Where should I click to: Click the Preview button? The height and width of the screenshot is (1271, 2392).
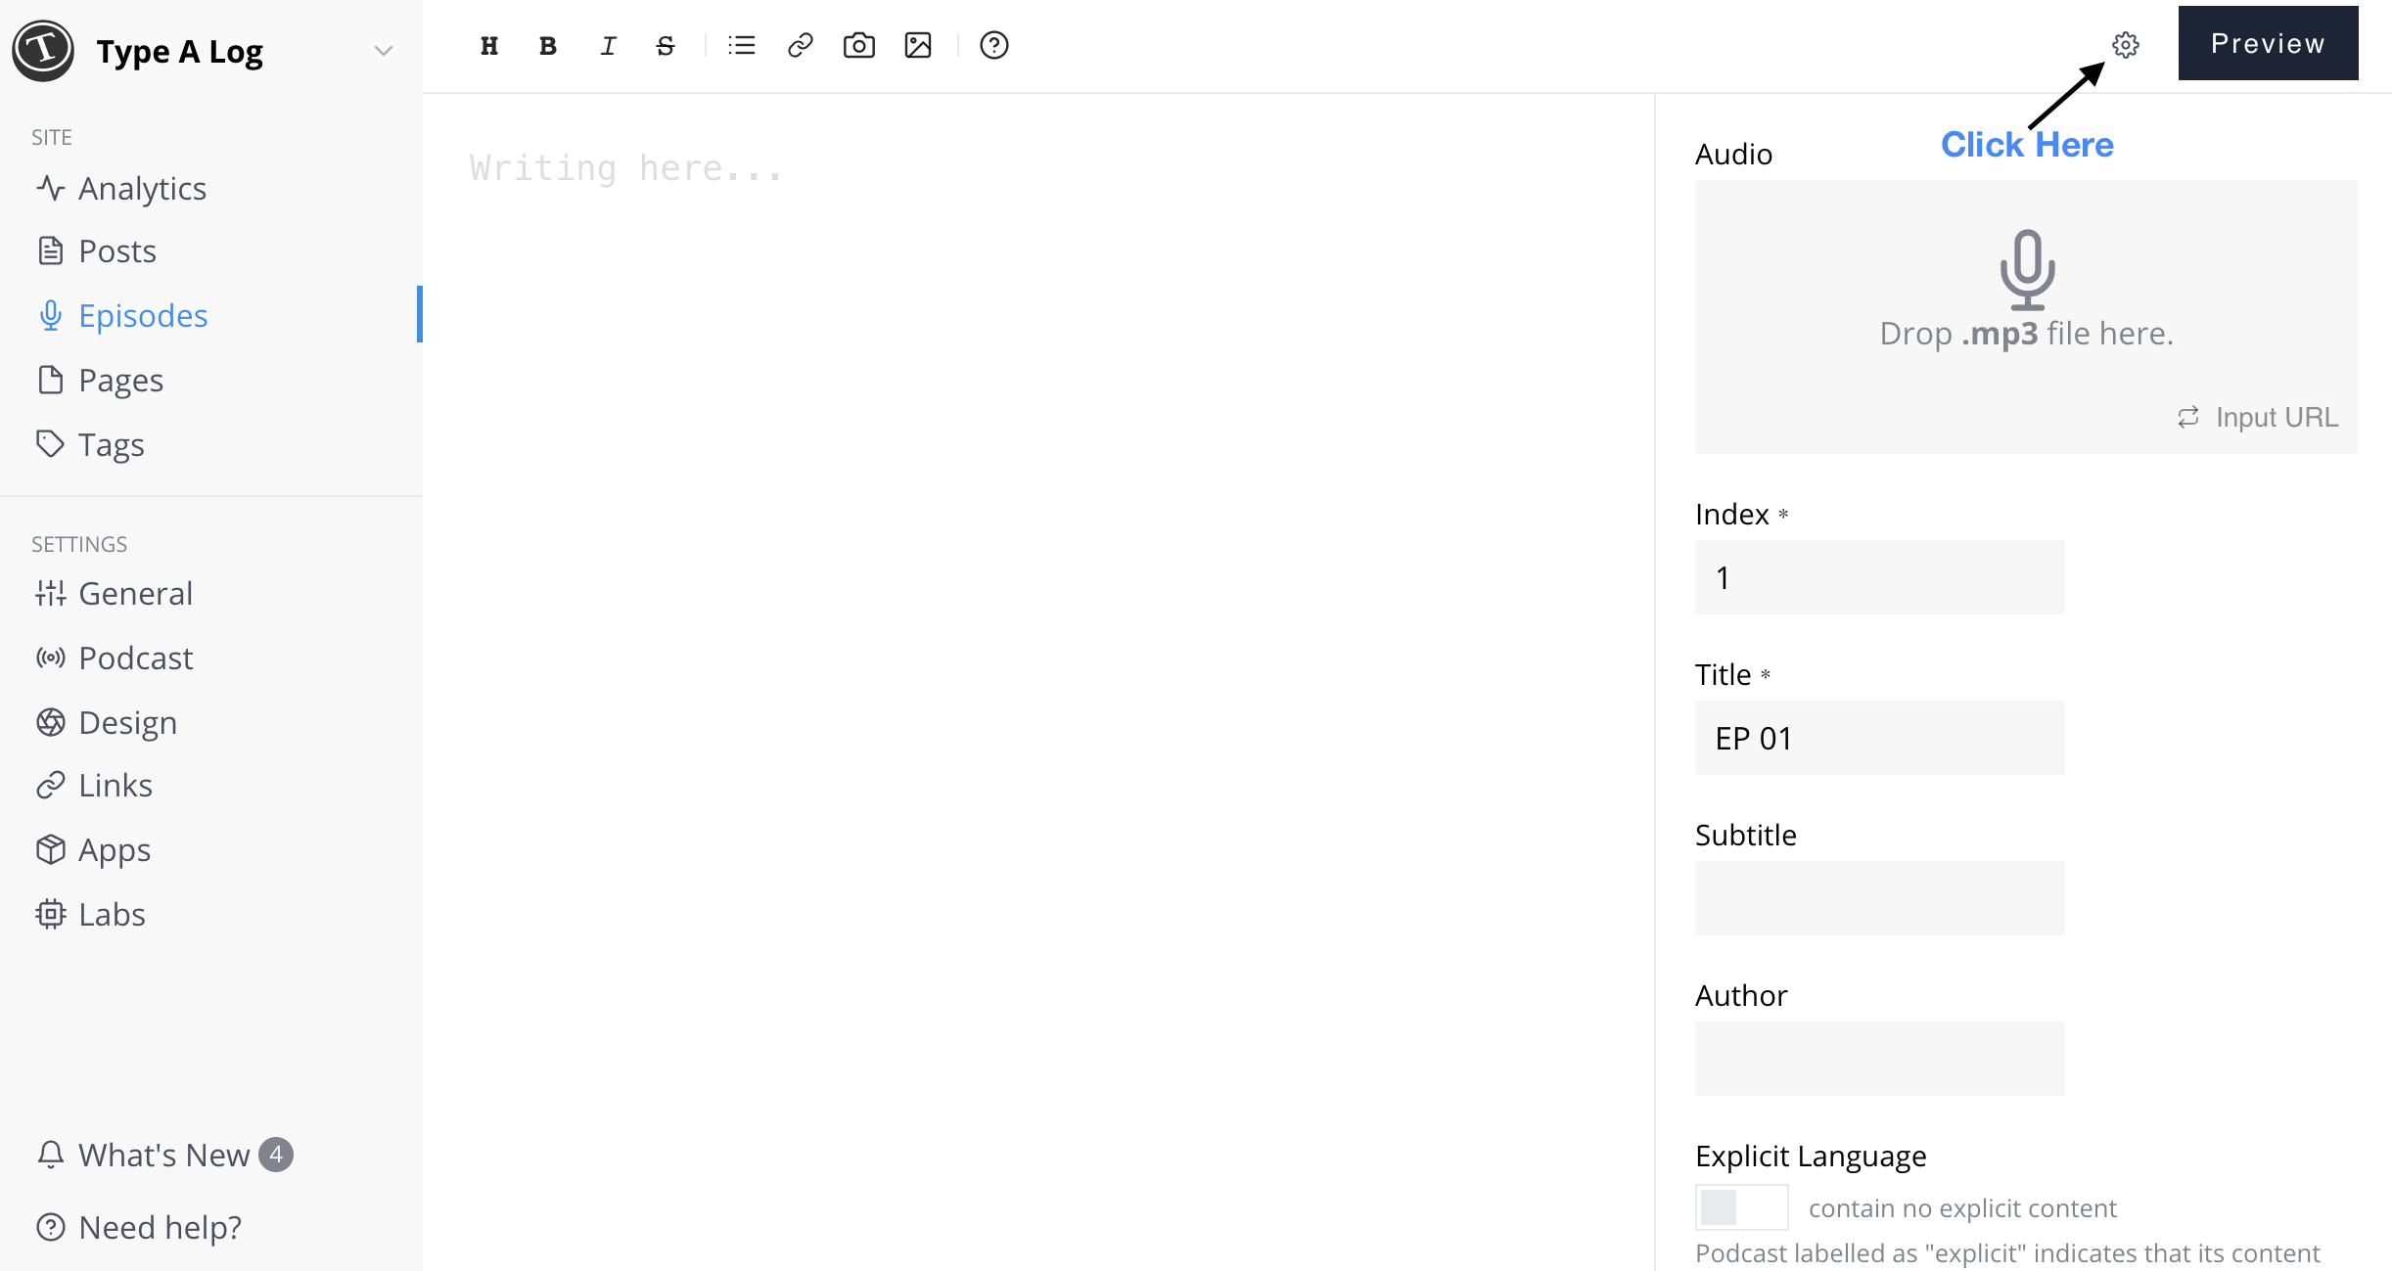[x=2267, y=43]
